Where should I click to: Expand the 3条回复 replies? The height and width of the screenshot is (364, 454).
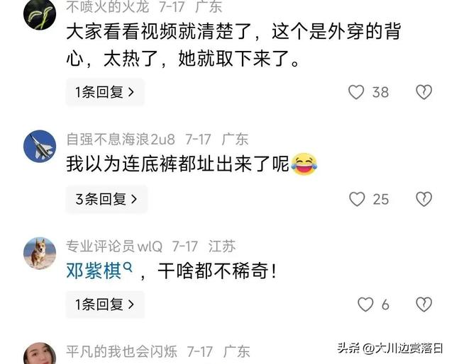coord(106,199)
